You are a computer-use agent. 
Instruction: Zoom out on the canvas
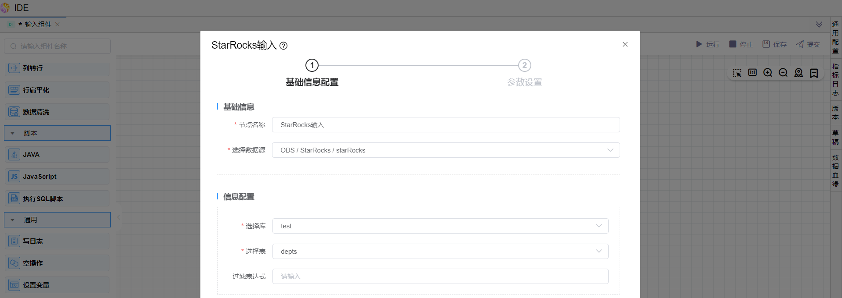pos(783,73)
